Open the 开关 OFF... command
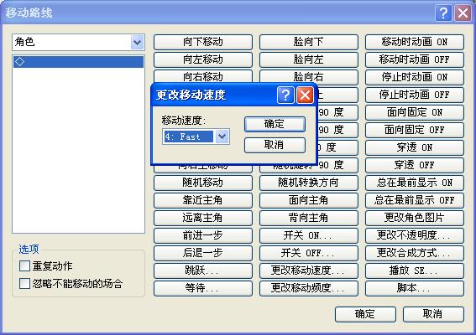 coord(309,253)
